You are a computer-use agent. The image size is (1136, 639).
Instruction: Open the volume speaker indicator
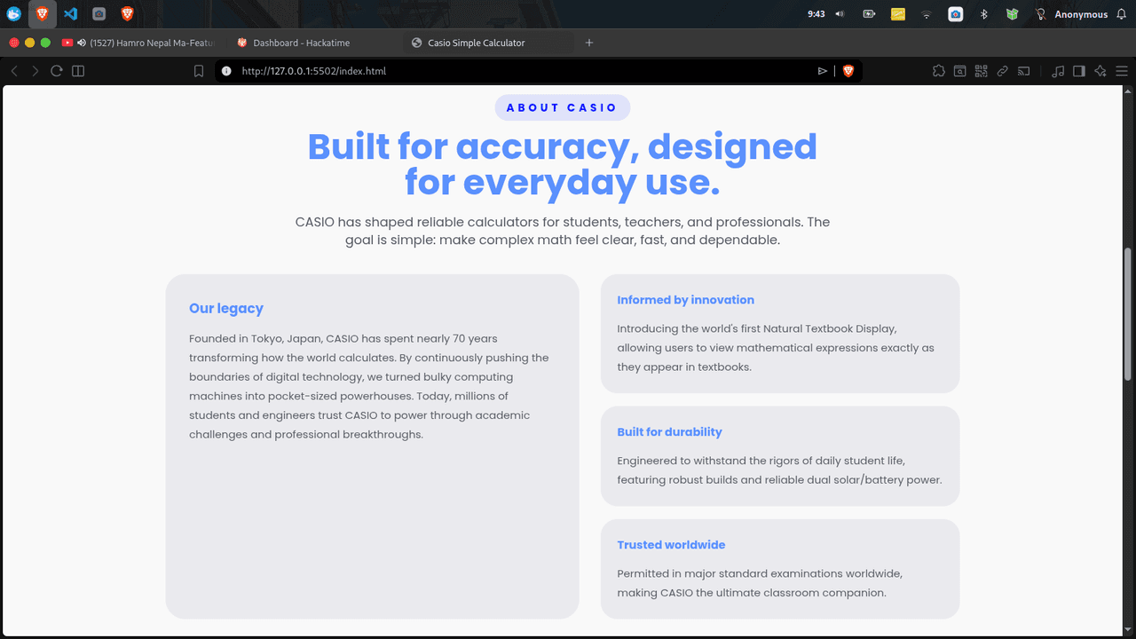click(x=840, y=14)
